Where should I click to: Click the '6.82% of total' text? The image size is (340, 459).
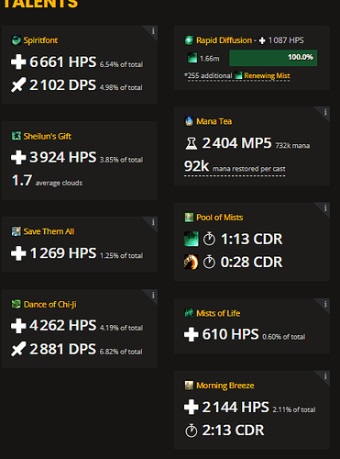121,352
